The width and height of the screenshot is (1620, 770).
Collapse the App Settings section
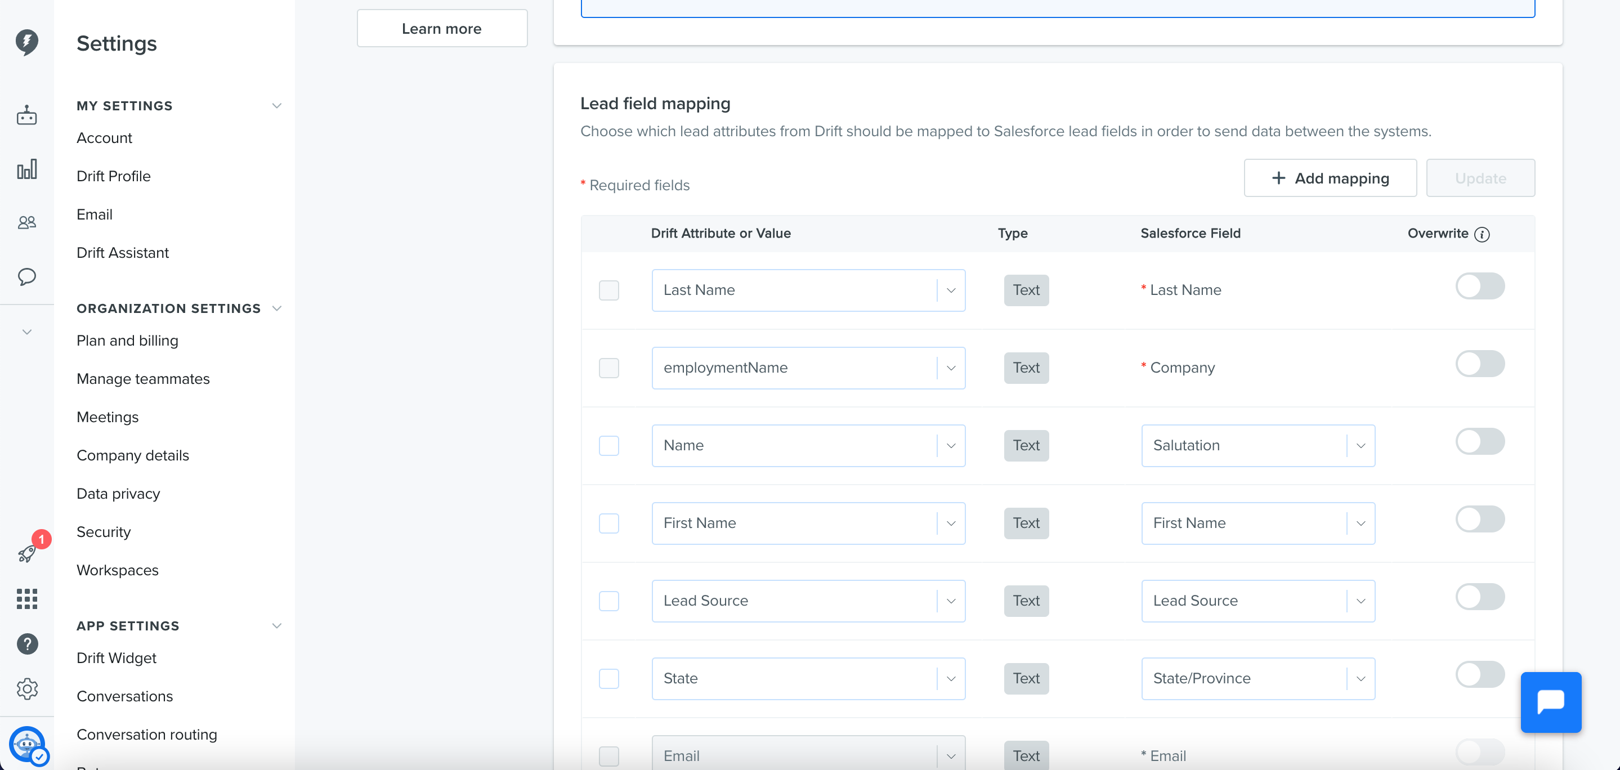pyautogui.click(x=276, y=625)
